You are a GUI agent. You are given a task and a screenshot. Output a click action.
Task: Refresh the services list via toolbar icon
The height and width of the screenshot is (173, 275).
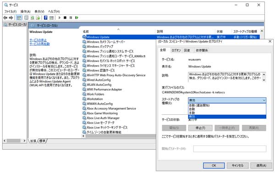(x=32, y=17)
